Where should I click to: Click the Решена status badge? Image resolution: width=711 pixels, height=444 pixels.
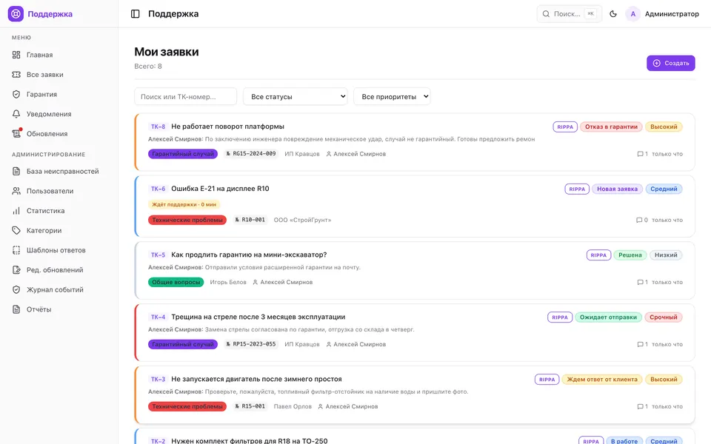tap(630, 255)
